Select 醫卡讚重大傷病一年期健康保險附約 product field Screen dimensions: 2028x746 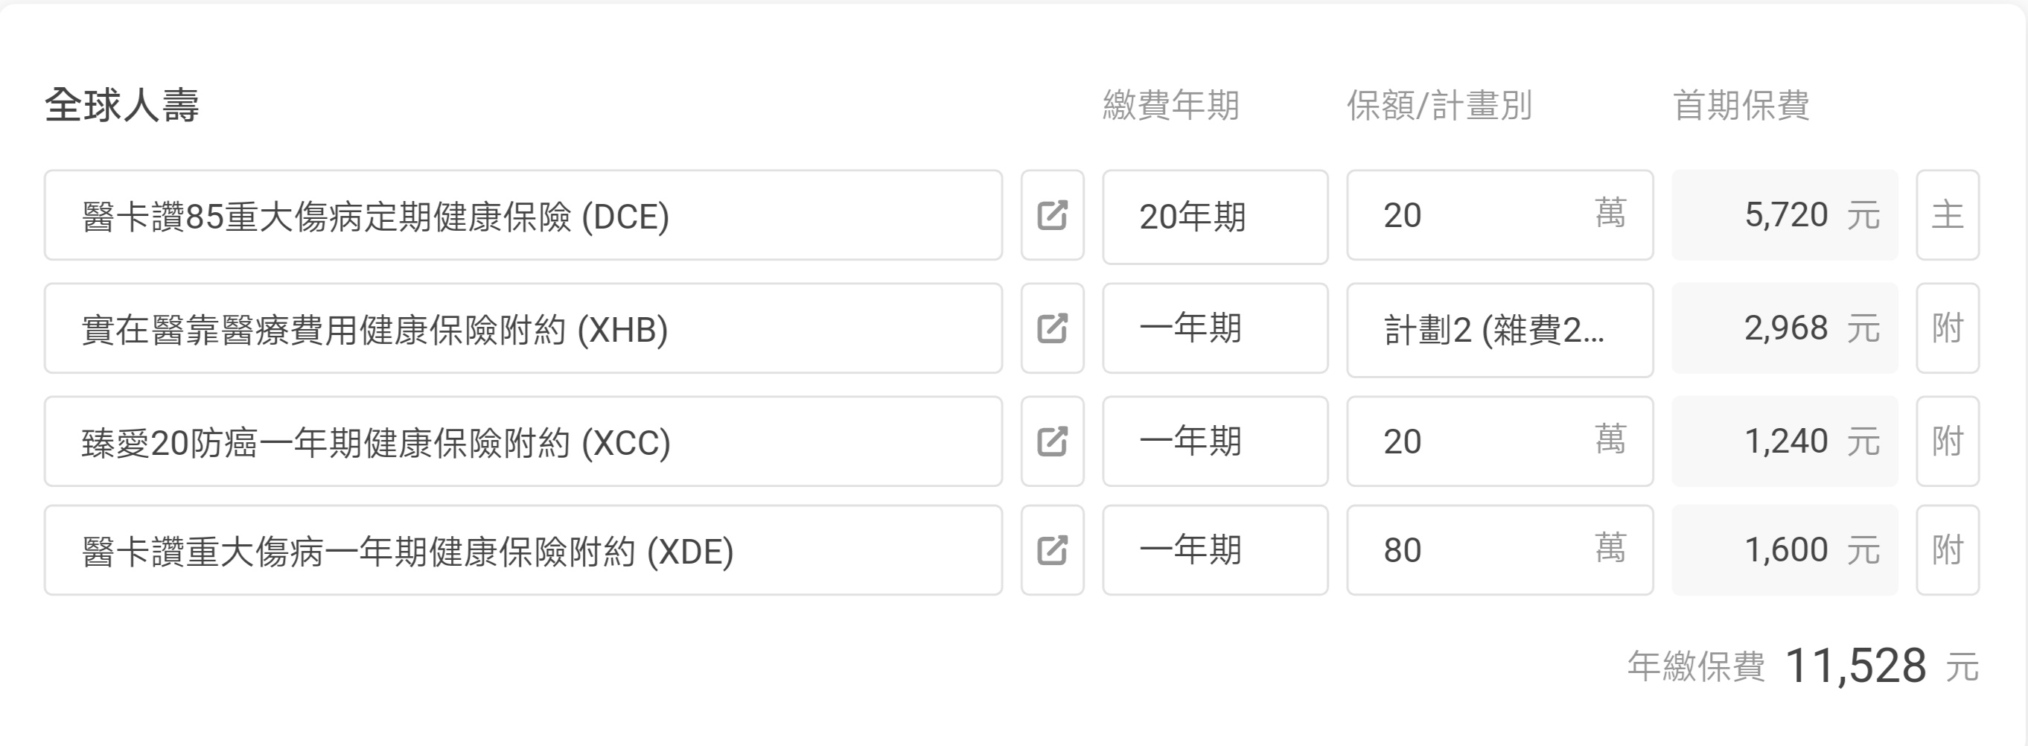[523, 550]
